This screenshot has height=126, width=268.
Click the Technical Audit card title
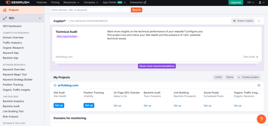66,32
